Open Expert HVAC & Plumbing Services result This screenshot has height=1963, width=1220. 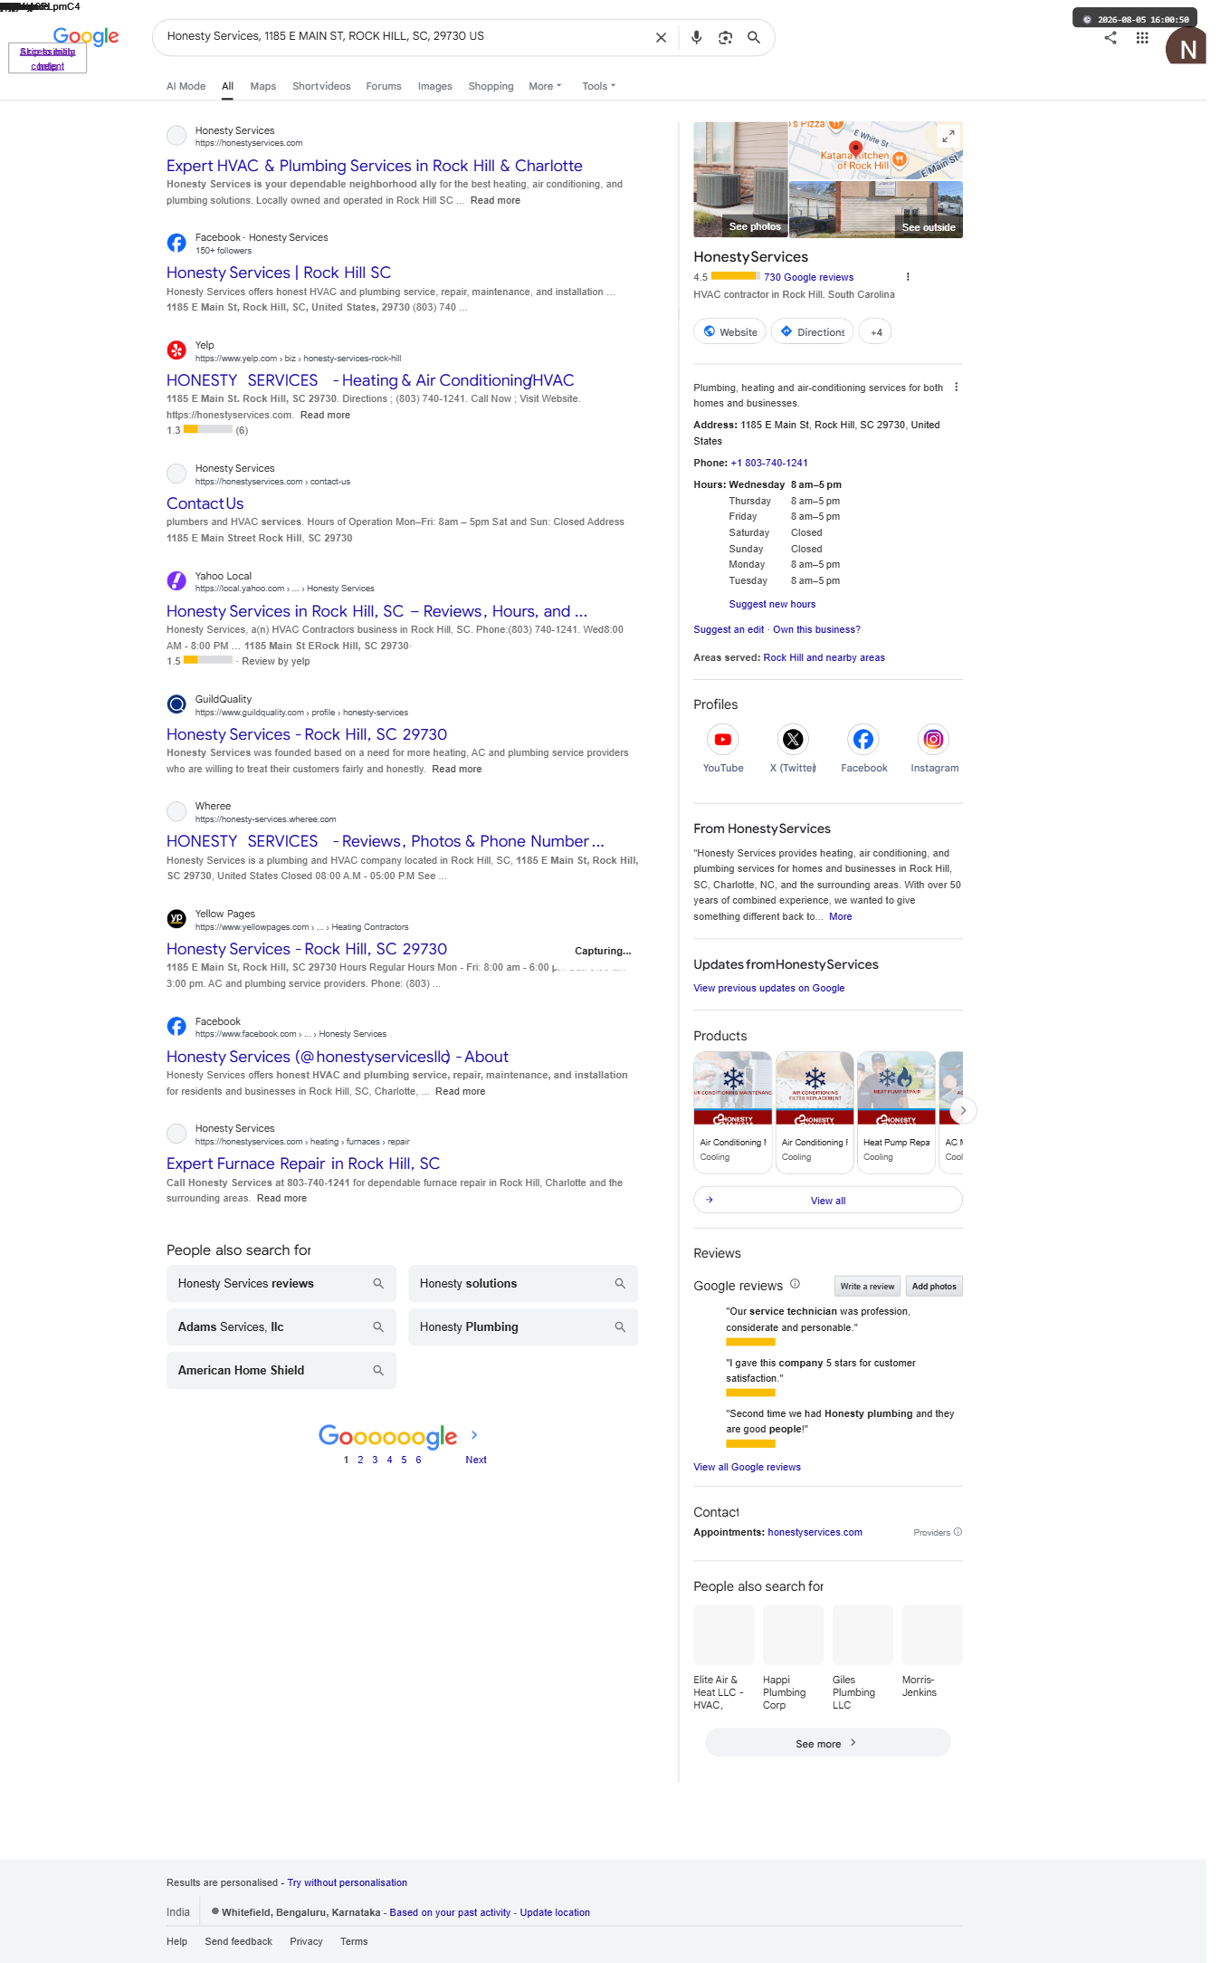375,167
